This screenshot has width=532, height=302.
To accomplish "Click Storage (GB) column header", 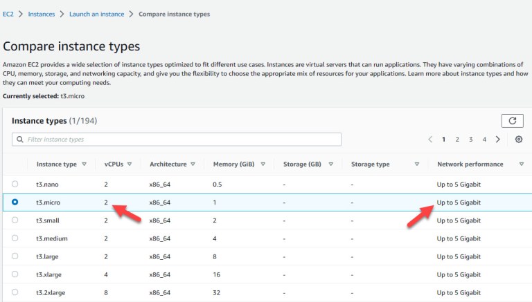I will (302, 164).
